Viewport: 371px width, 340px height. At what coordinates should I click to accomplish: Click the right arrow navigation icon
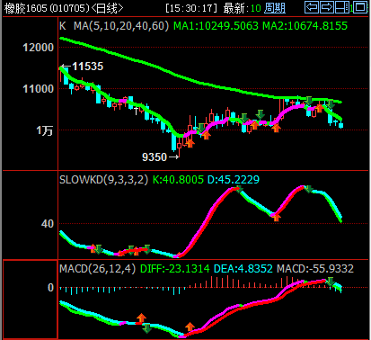(327, 7)
